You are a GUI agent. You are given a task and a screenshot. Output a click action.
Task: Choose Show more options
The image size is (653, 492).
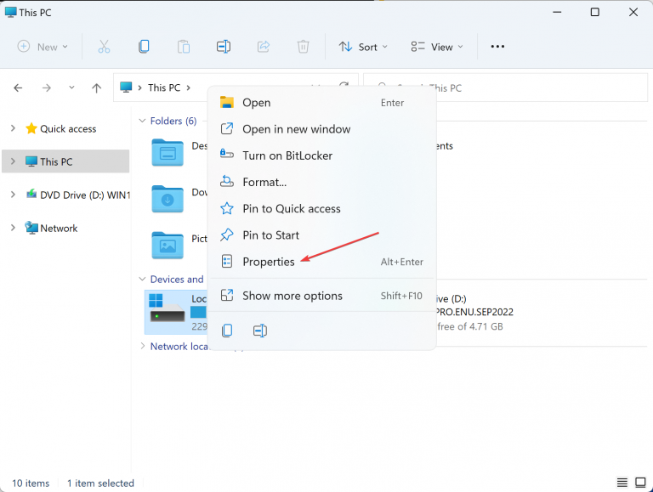(322, 296)
